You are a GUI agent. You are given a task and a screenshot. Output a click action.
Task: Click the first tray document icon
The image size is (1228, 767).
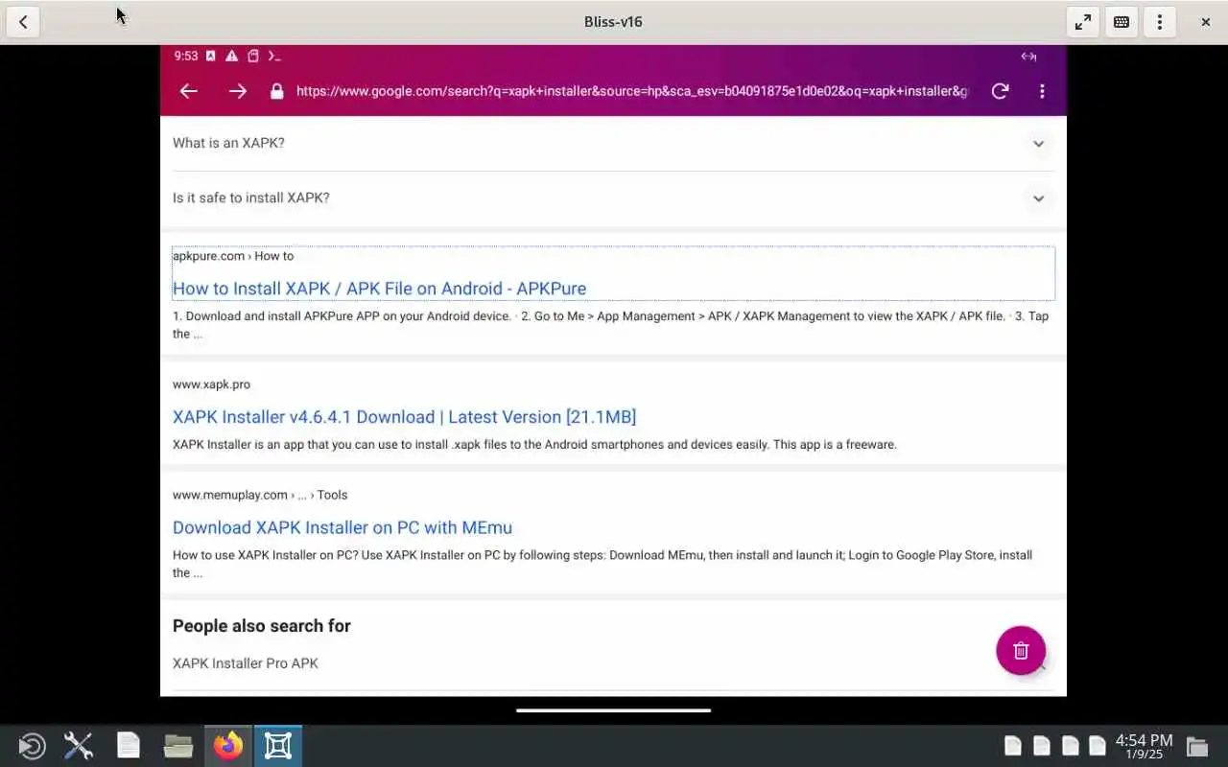(1013, 746)
